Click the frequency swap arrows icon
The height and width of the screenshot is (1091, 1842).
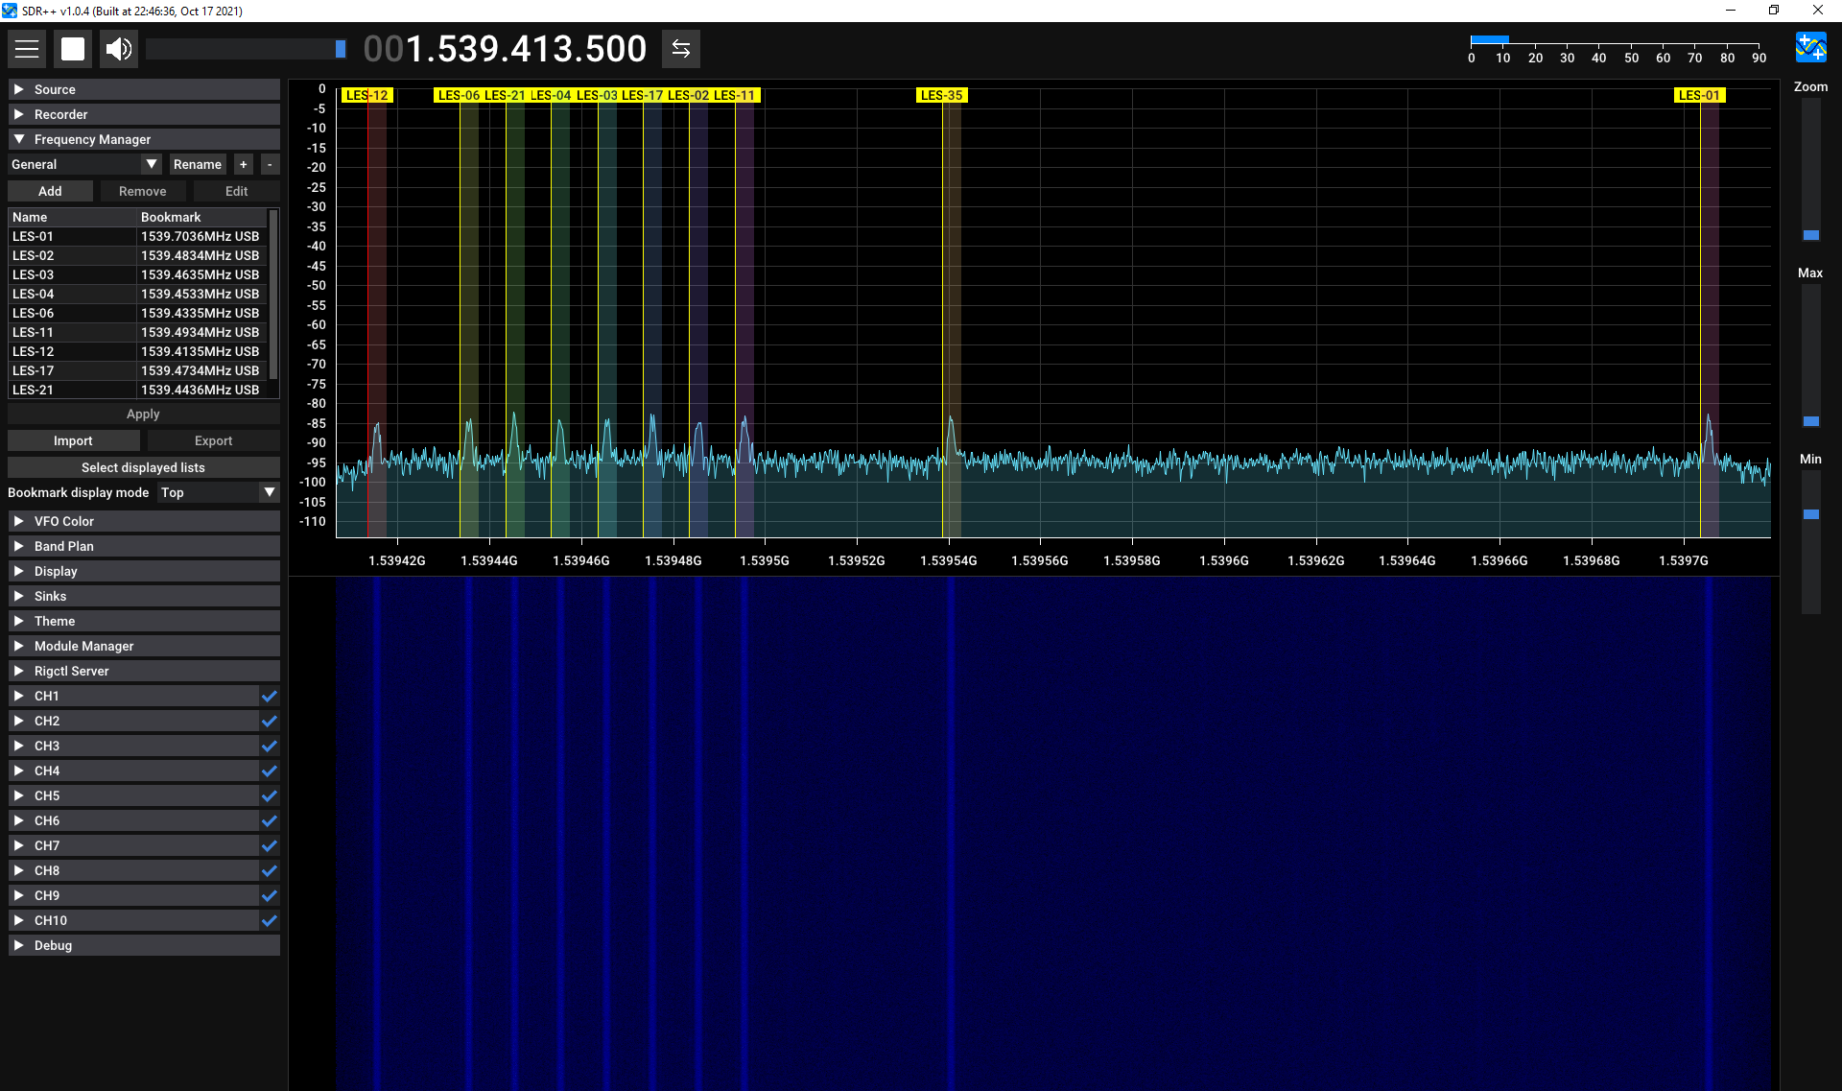tap(680, 48)
